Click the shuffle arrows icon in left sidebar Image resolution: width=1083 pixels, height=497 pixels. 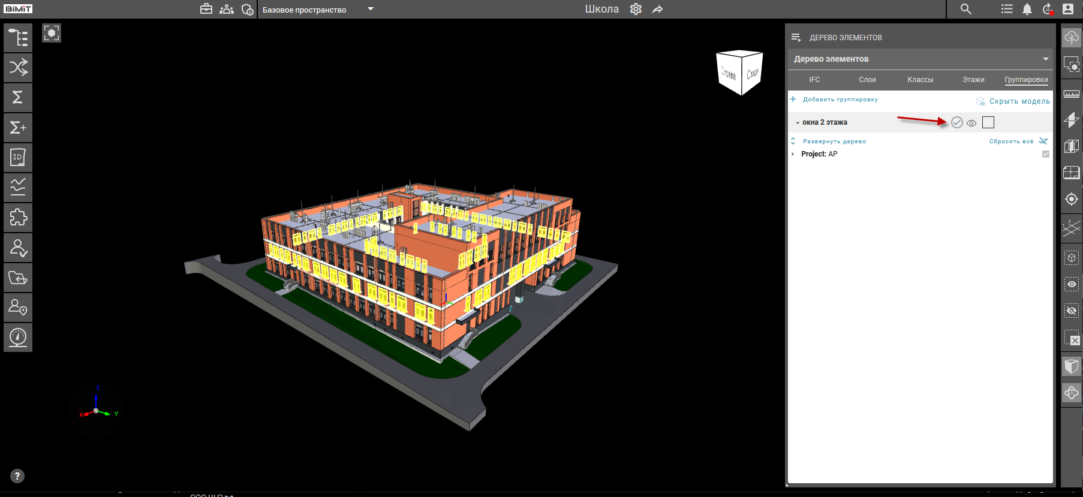pos(18,67)
